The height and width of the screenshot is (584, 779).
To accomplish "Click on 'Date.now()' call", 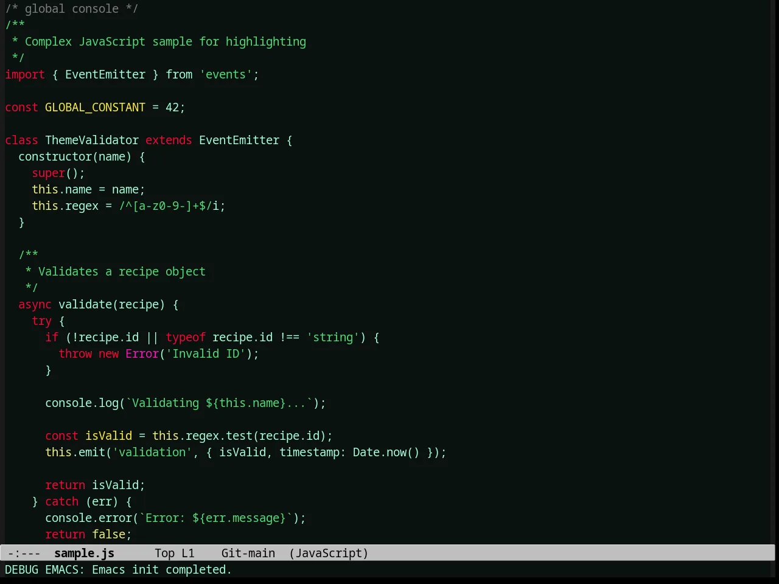I will [386, 452].
